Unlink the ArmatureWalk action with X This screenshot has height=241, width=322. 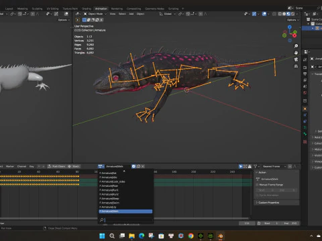tap(143, 166)
